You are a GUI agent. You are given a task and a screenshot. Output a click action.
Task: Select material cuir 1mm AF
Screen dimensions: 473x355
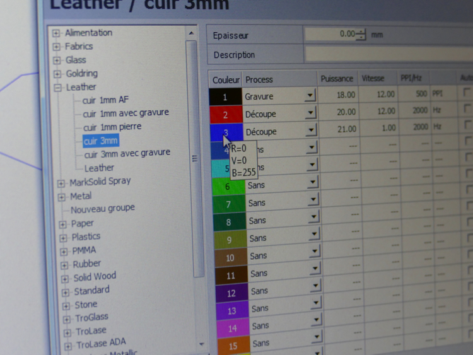[105, 100]
